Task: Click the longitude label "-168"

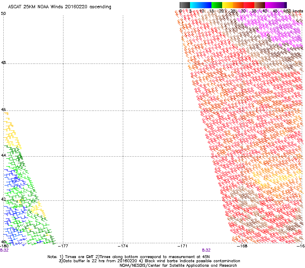Action: (x=242, y=246)
